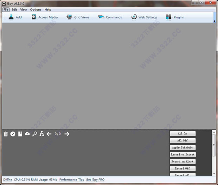Viewport: 218px width, 185px height.
Task: Open the Options menu
Action: [x=36, y=9]
